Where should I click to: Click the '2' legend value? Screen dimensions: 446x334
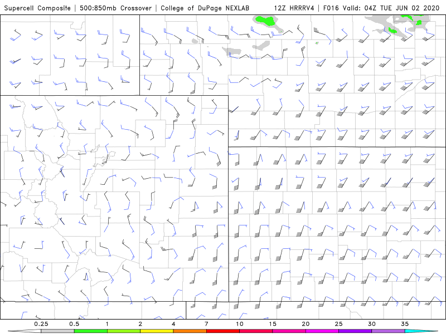(140, 324)
